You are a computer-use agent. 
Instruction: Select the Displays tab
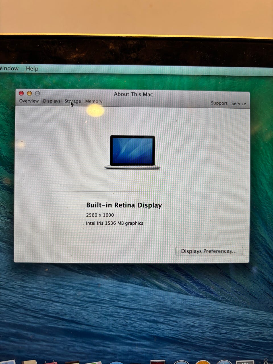[51, 101]
